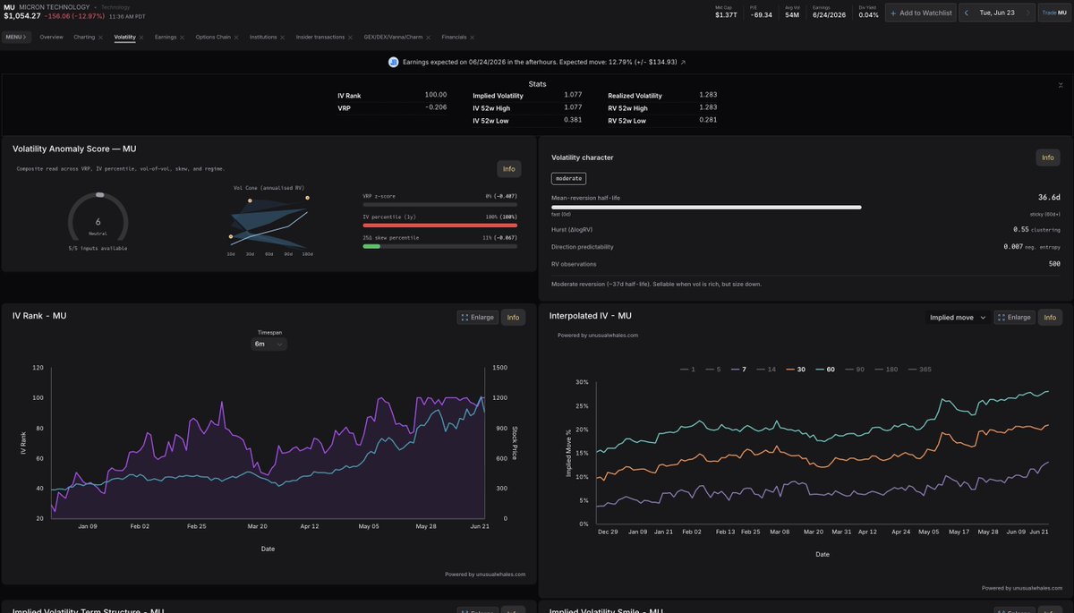The width and height of the screenshot is (1074, 613).
Task: Switch to the Earnings tab
Action: 166,38
